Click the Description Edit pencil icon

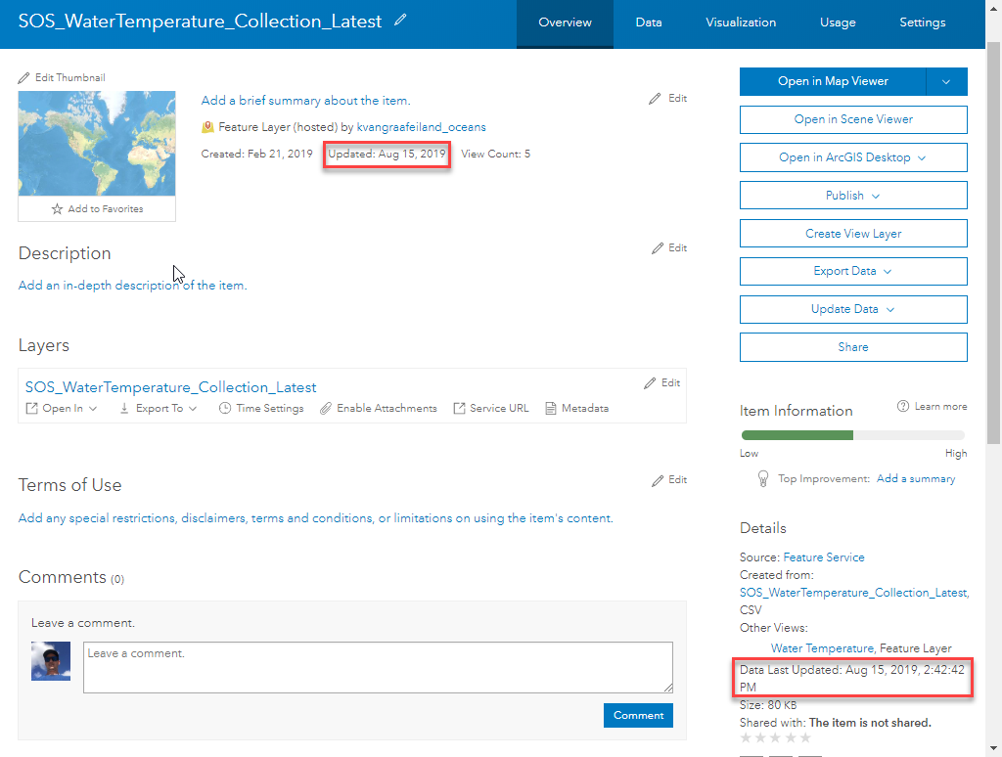(x=658, y=247)
